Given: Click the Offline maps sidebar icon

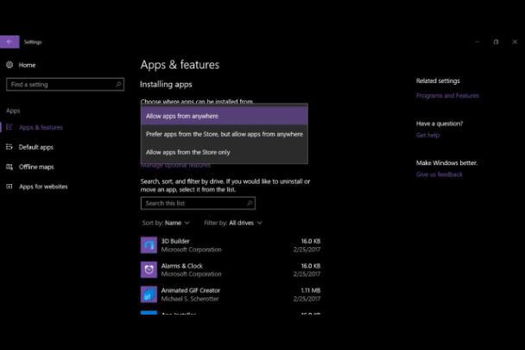Looking at the screenshot, I should 9,167.
